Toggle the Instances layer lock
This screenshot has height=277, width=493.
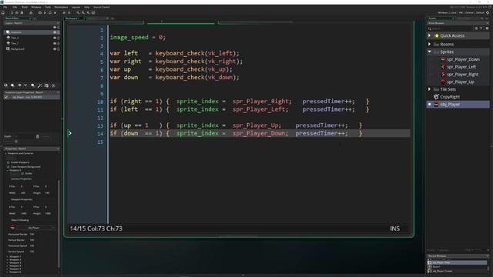59,32
